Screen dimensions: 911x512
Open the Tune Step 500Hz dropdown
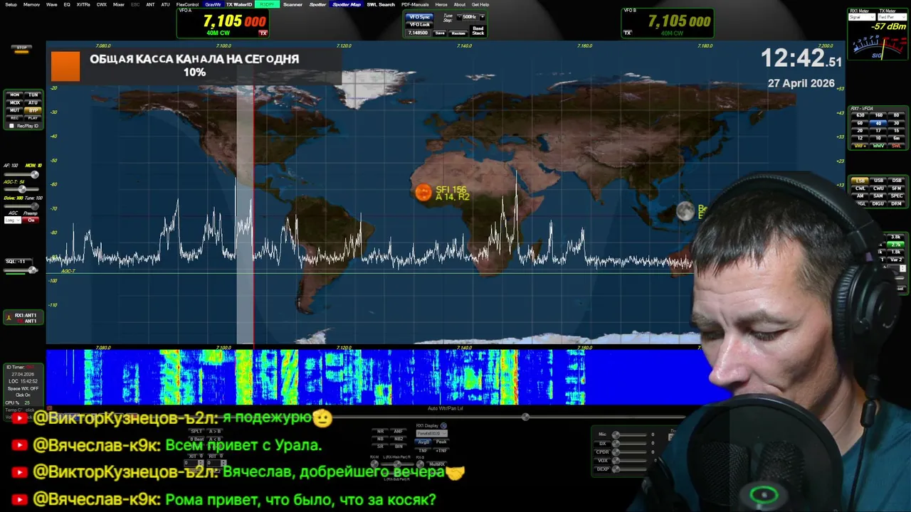[470, 17]
